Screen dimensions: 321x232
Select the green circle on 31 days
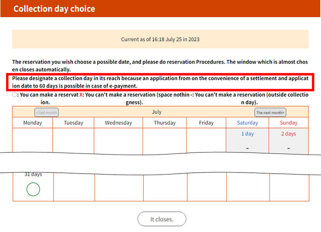pyautogui.click(x=33, y=190)
